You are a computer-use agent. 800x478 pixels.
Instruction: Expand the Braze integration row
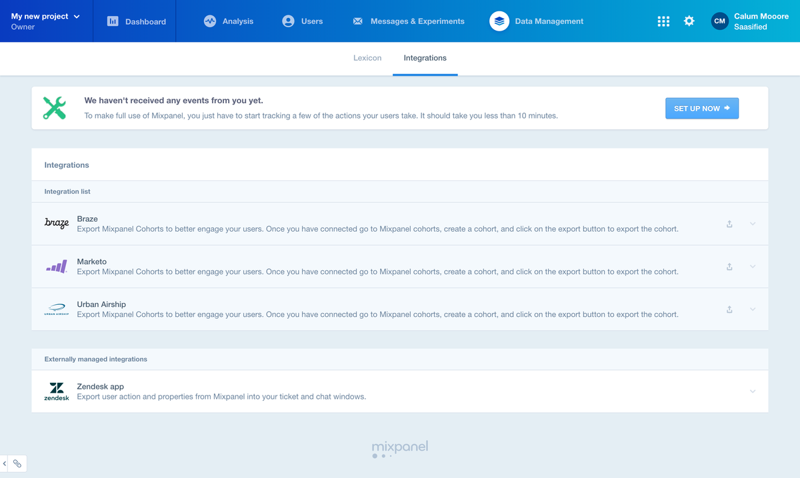pyautogui.click(x=753, y=224)
